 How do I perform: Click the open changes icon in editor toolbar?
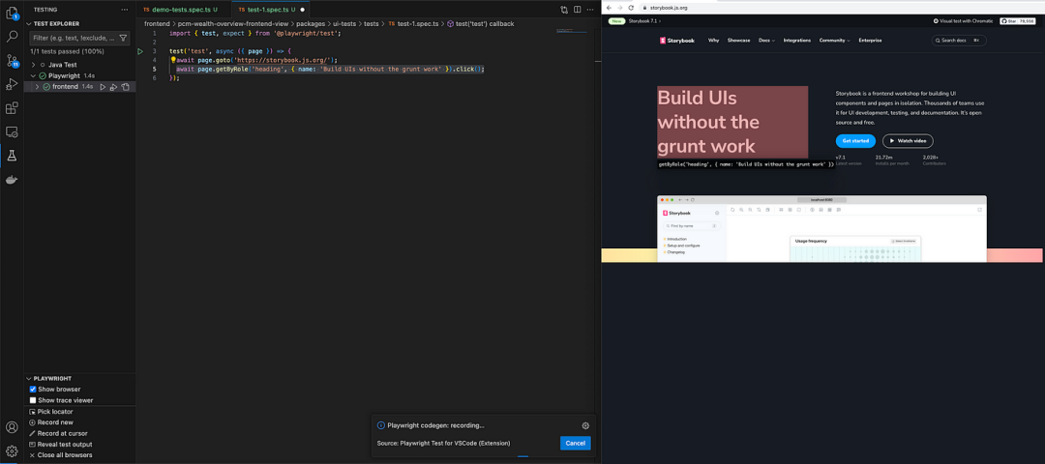(x=564, y=10)
